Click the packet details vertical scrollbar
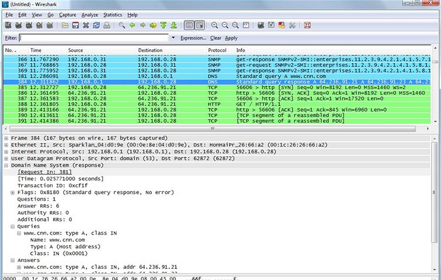 point(434,192)
